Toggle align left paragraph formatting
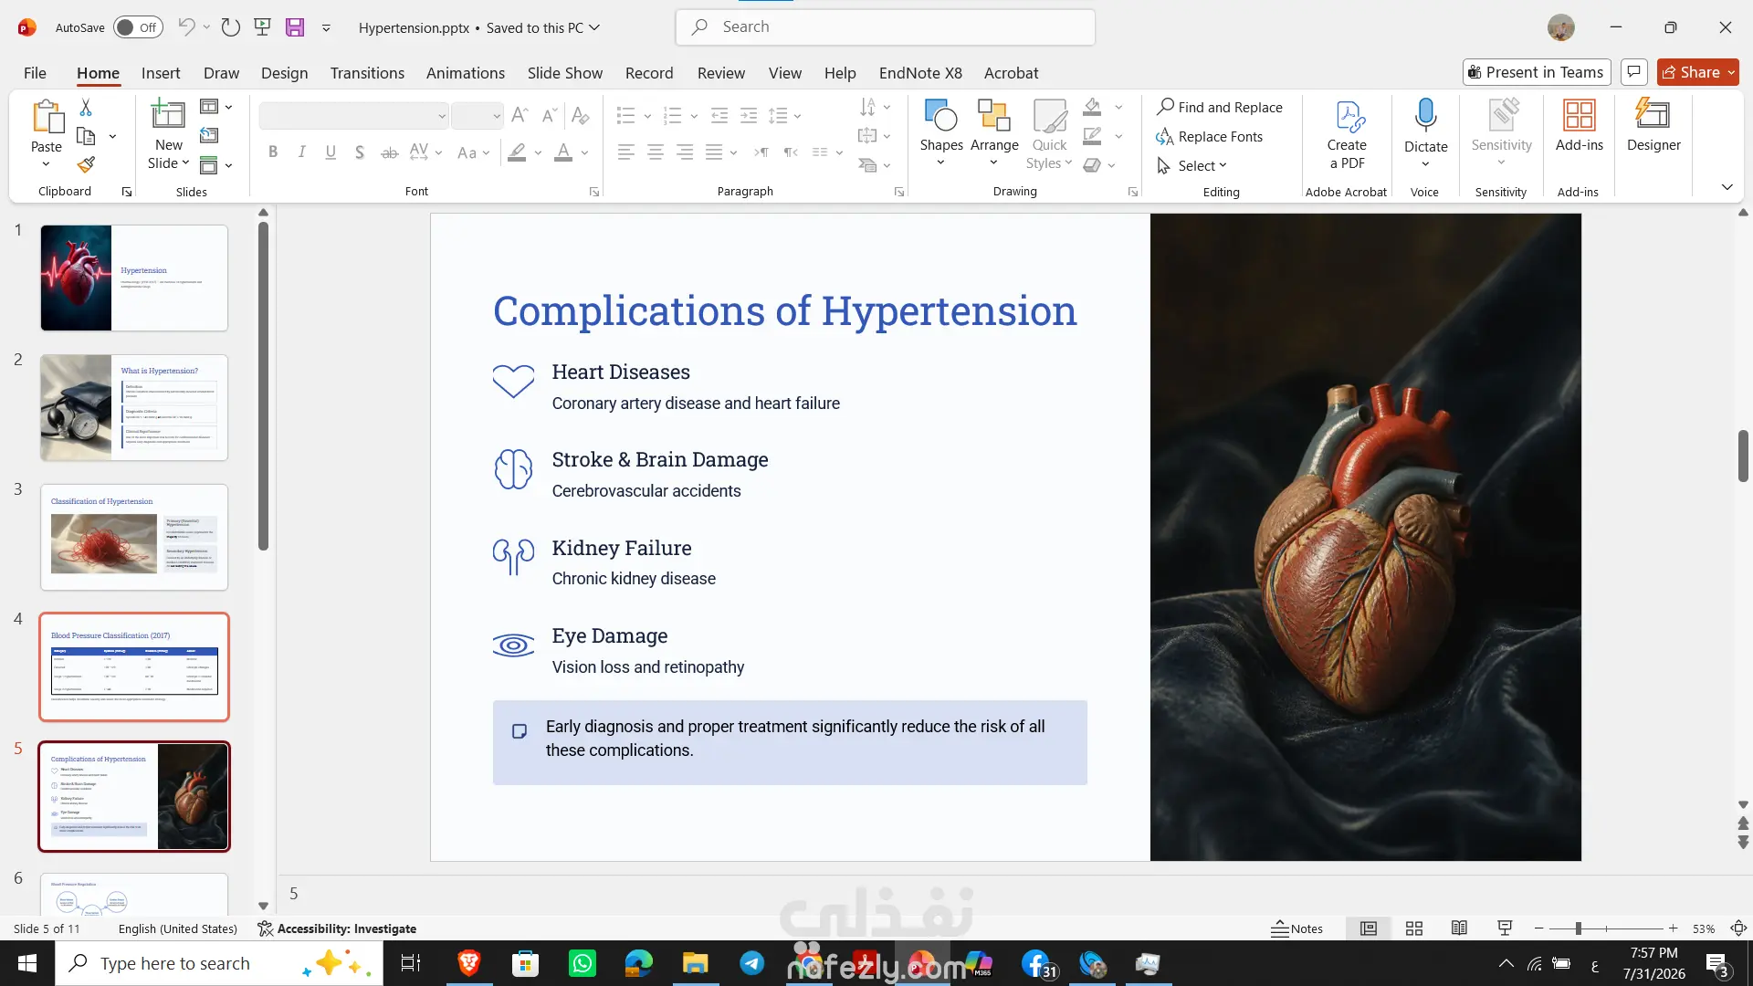Screen dimensions: 1753x986 (x=626, y=152)
